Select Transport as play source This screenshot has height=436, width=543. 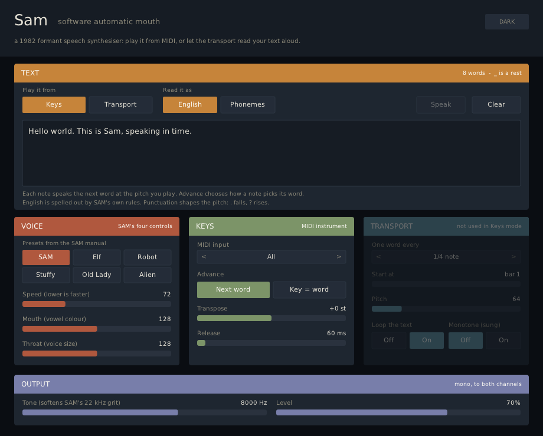point(120,104)
